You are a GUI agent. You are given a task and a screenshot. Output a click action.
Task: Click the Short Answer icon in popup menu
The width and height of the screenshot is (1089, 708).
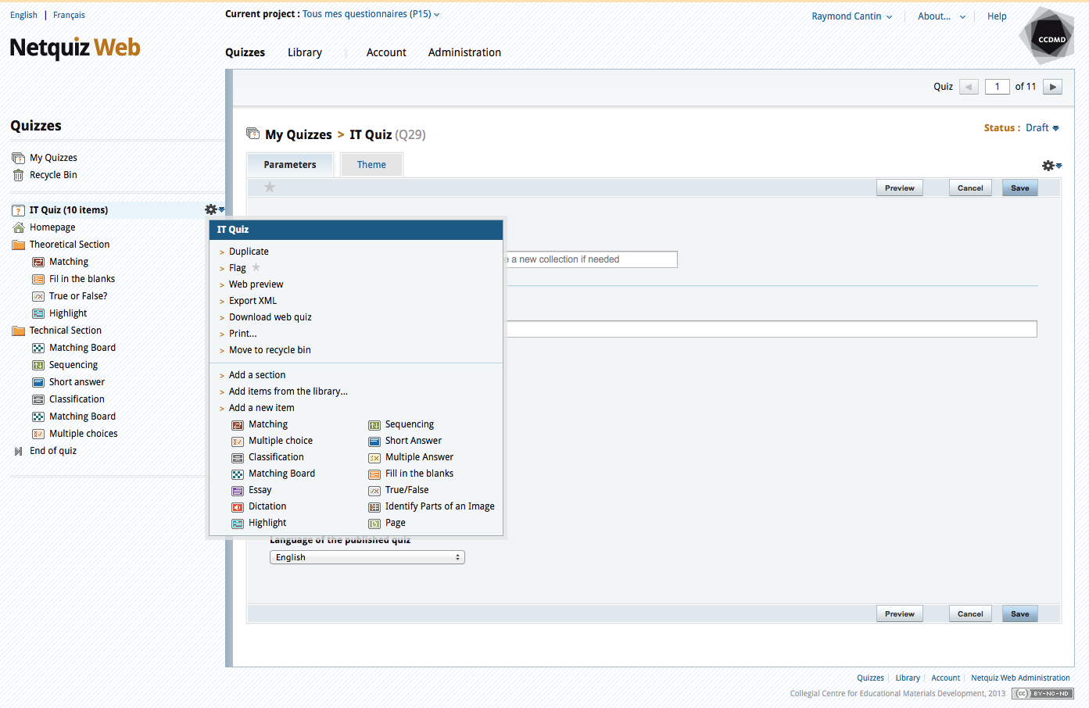[374, 442]
